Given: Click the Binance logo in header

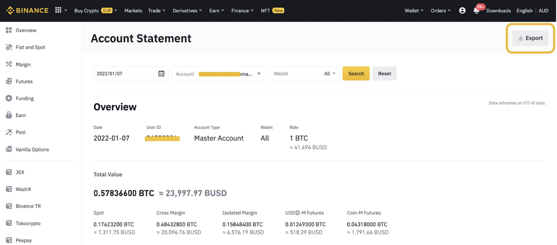Looking at the screenshot, I should [x=27, y=10].
